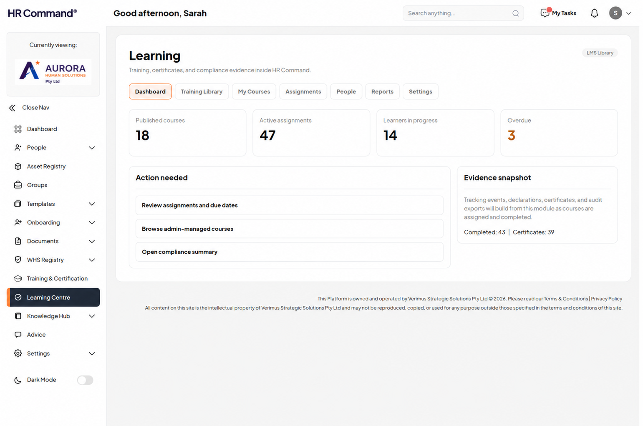This screenshot has width=643, height=426.
Task: Open notifications bell icon
Action: tap(594, 13)
